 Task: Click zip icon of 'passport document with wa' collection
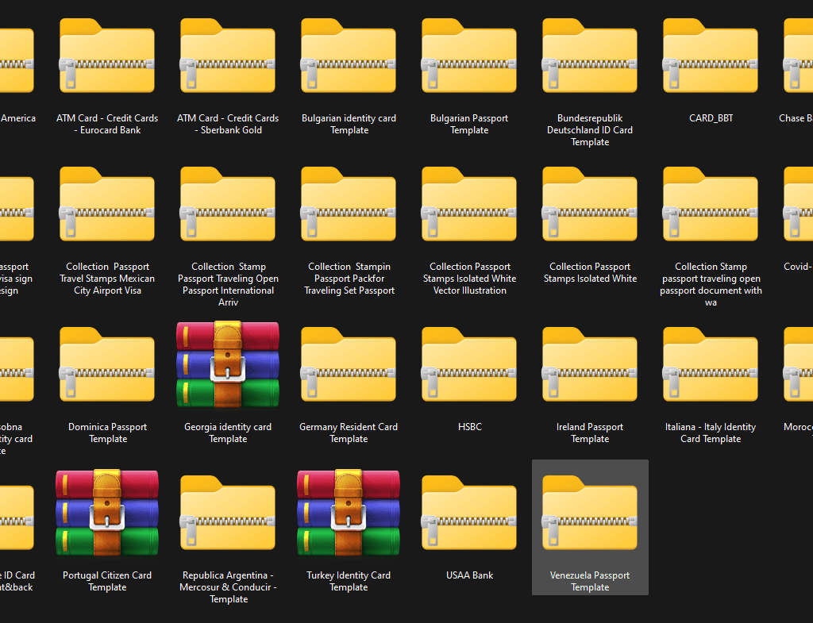point(711,204)
